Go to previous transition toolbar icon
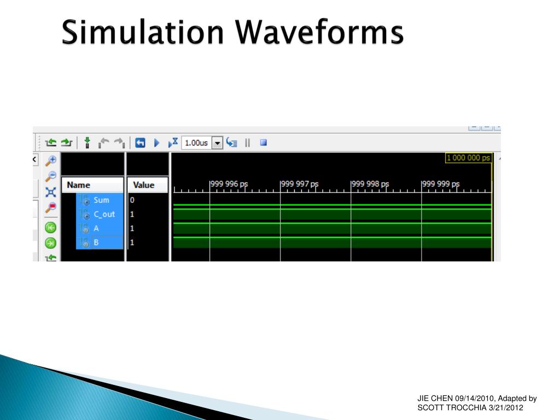This screenshot has height=420, width=560. 51,143
